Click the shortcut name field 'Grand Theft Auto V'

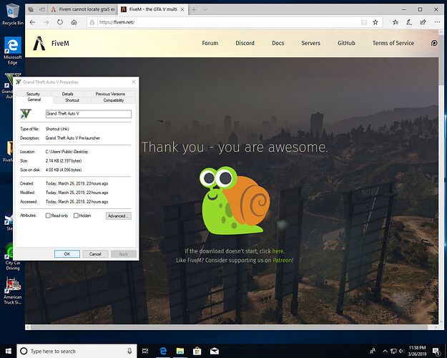(x=89, y=114)
